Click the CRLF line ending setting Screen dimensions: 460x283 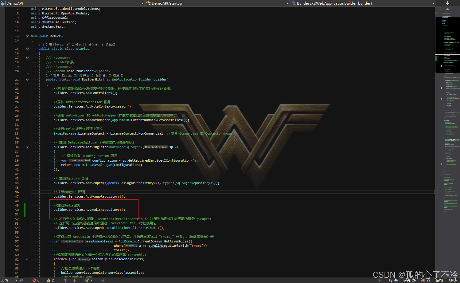(x=453, y=280)
